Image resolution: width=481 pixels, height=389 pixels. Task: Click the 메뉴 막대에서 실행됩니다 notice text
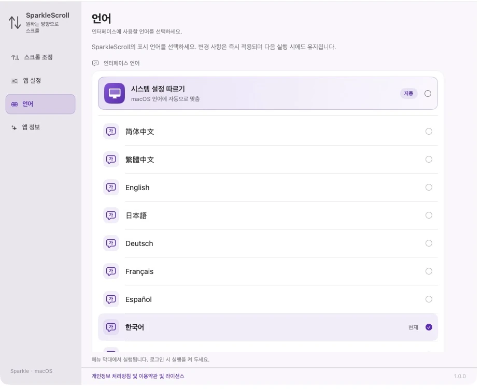(x=151, y=359)
